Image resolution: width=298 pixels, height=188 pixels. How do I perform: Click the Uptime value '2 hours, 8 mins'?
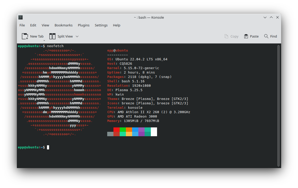pos(139,73)
